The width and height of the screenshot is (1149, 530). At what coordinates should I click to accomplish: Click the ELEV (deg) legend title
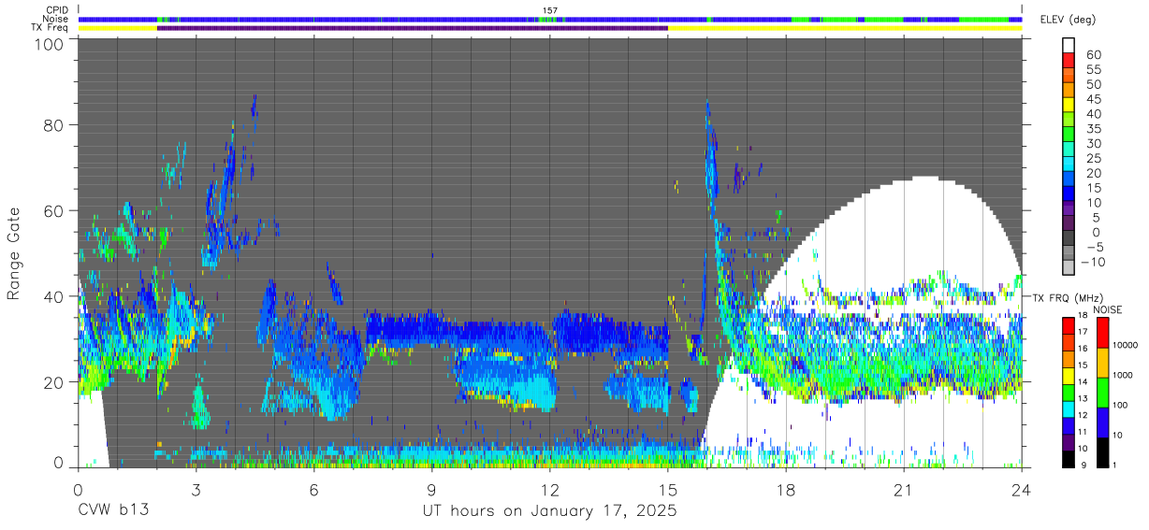click(1068, 20)
